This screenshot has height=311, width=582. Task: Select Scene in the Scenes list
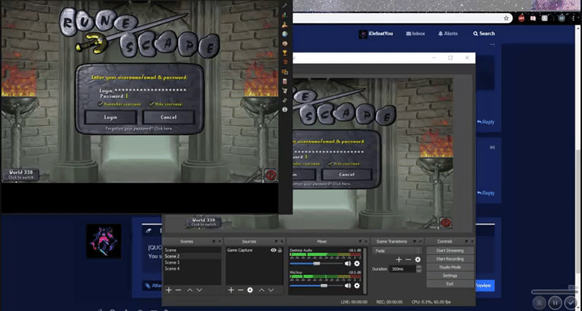192,250
